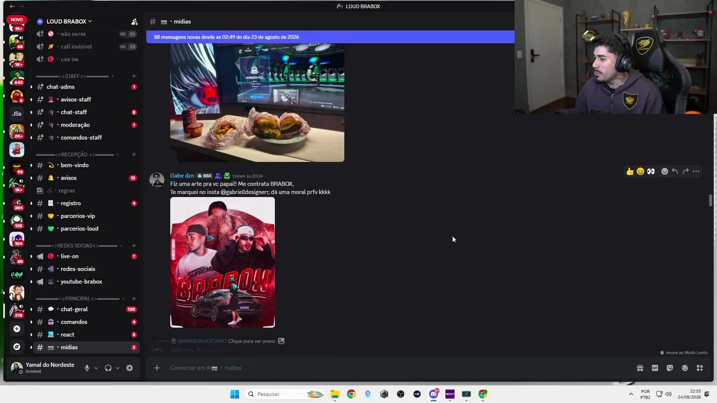Open the gift icon in message bar
717x403 pixels.
click(640, 368)
